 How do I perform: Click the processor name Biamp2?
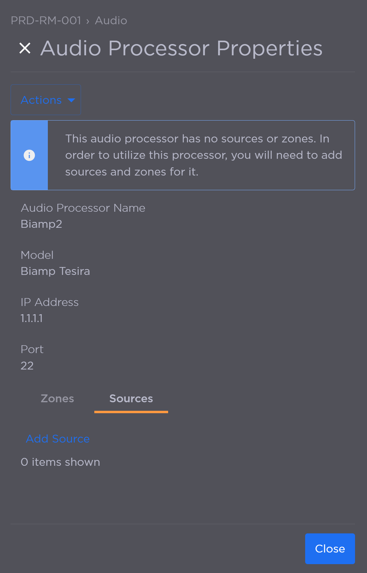coord(41,224)
